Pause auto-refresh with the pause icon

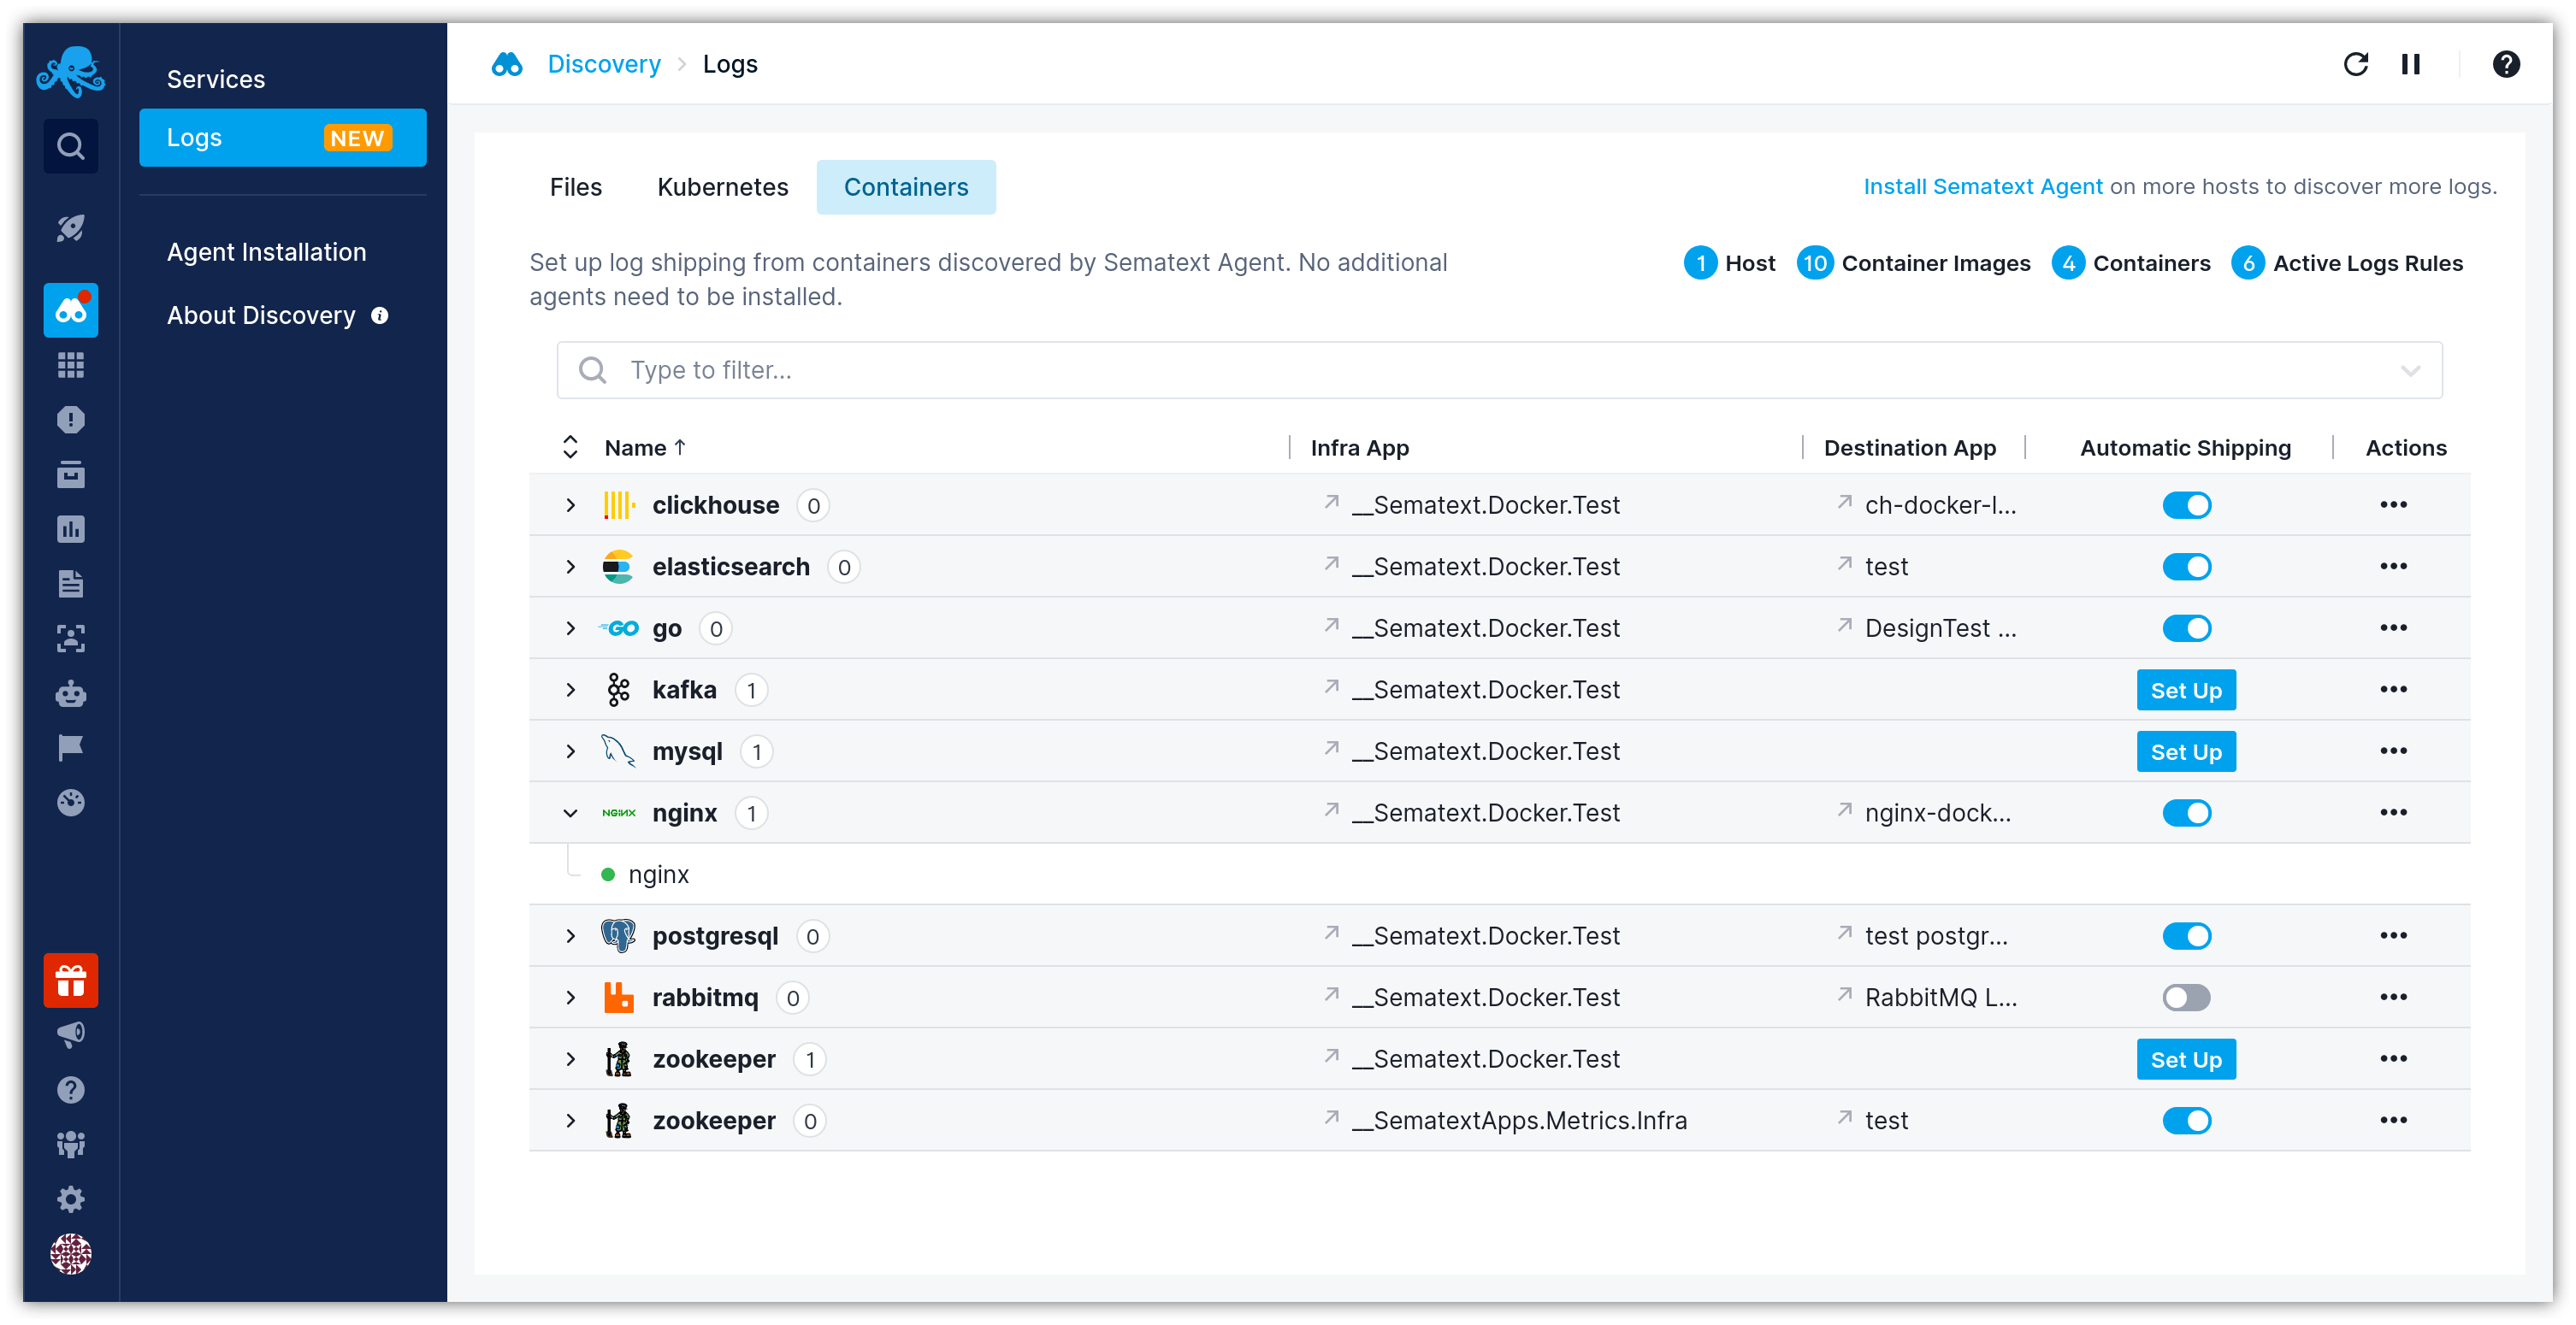pyautogui.click(x=2410, y=65)
